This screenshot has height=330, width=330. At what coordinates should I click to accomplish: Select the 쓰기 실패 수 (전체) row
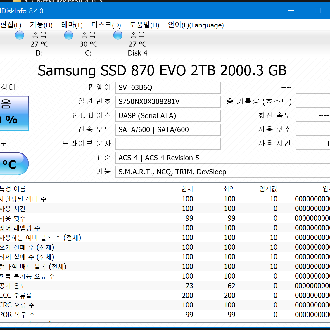[x=165, y=247]
